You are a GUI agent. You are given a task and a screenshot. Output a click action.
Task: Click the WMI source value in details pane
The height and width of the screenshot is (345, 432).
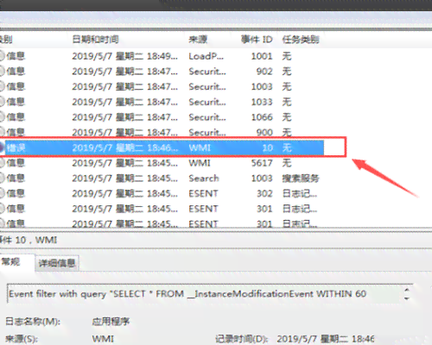tap(103, 339)
